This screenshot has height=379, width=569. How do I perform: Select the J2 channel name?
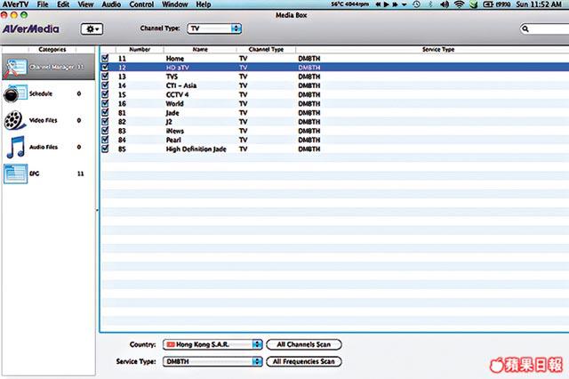[169, 122]
